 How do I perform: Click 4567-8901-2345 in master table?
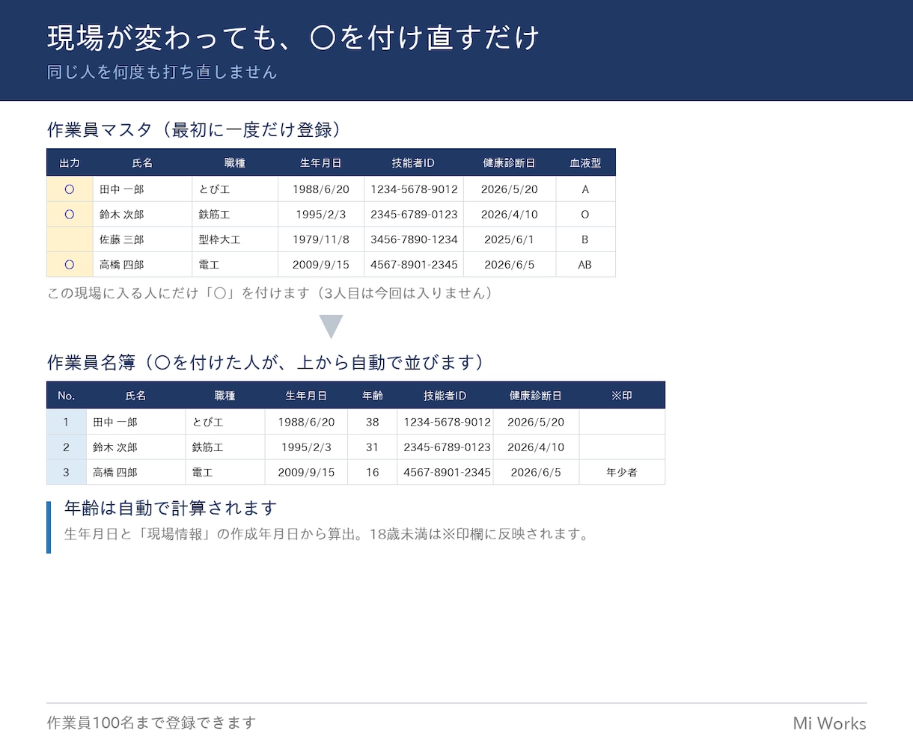point(414,265)
